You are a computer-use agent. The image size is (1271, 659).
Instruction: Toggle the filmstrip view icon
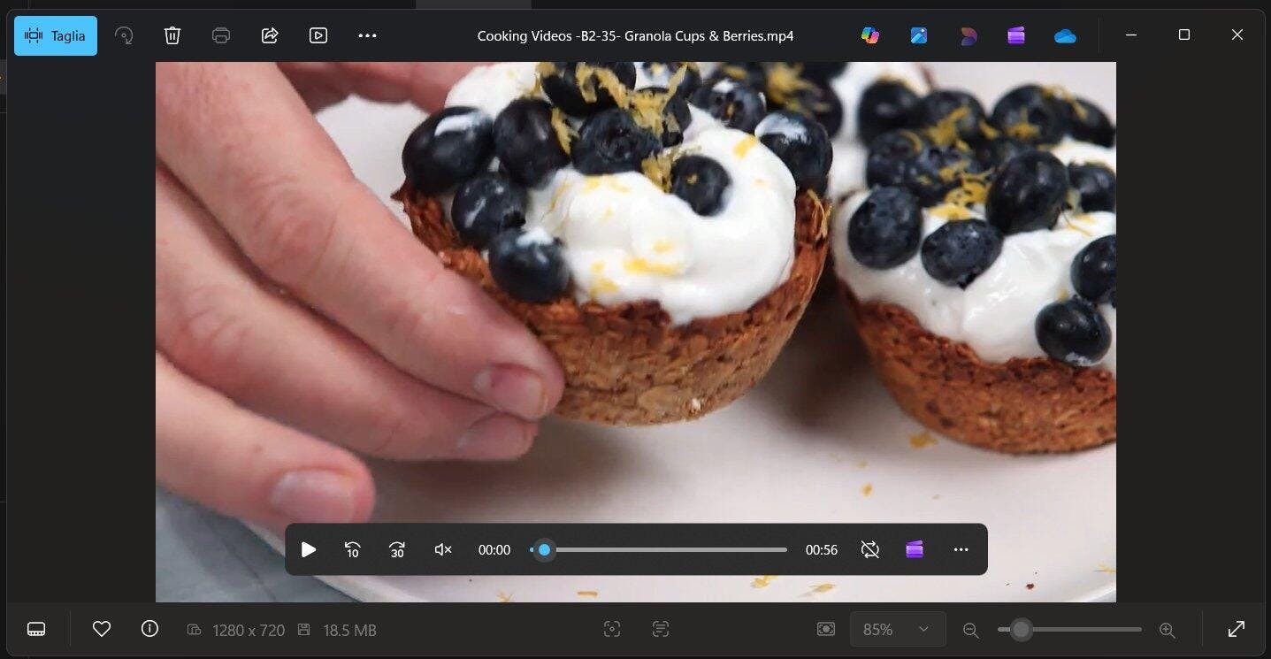pyautogui.click(x=36, y=629)
